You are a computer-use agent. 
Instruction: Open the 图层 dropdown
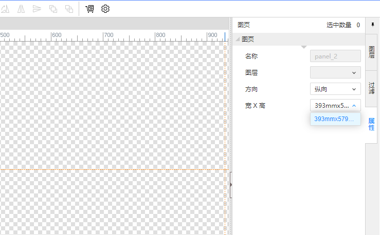335,72
